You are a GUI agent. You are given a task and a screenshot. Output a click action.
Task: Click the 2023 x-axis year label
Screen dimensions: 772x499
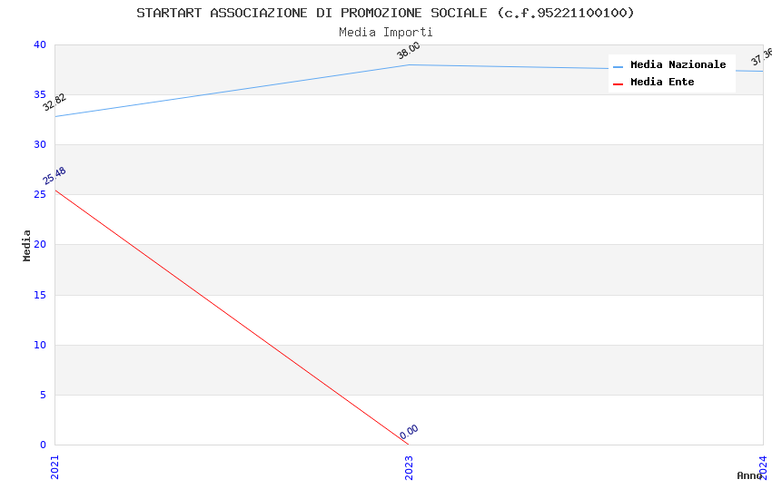coord(409,467)
